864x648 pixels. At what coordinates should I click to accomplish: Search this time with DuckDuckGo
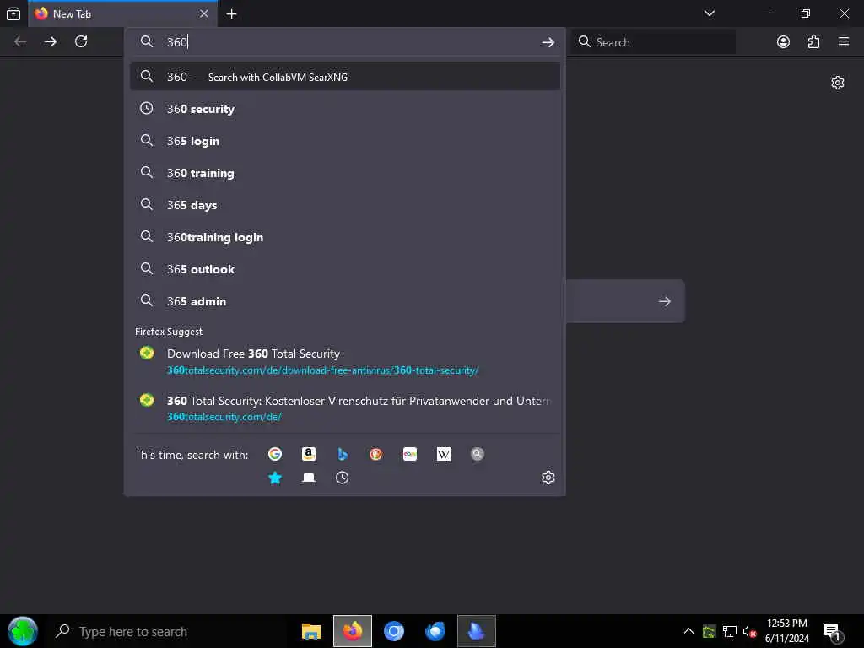[x=375, y=454]
